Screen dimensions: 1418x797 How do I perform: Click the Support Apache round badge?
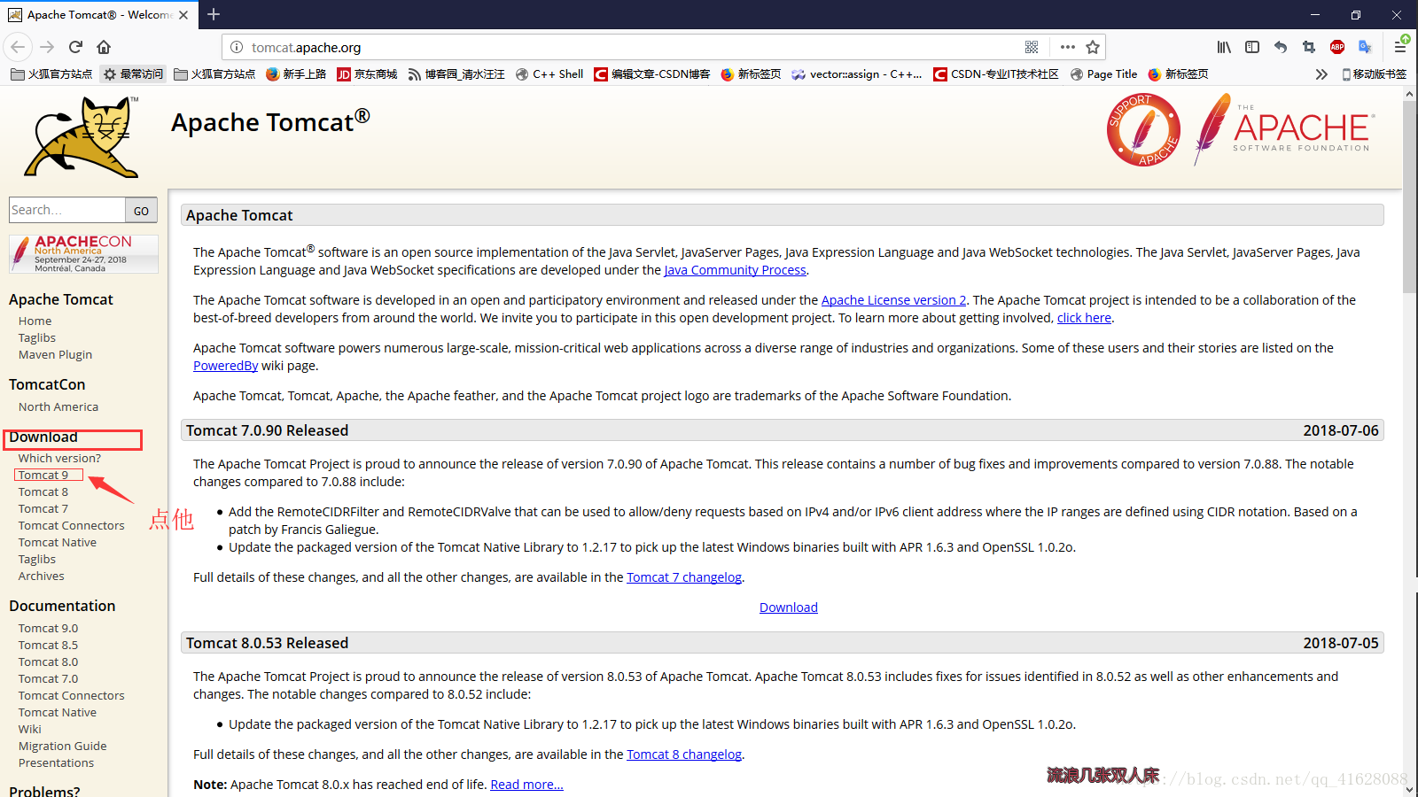(x=1143, y=130)
